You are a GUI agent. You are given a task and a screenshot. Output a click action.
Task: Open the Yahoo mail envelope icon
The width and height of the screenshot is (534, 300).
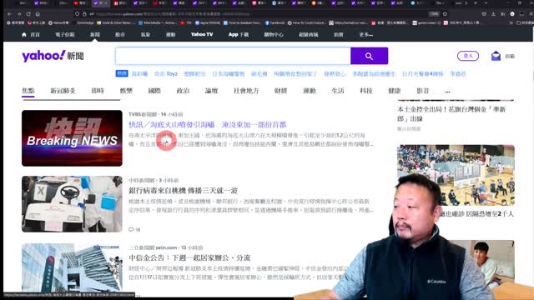(496, 56)
